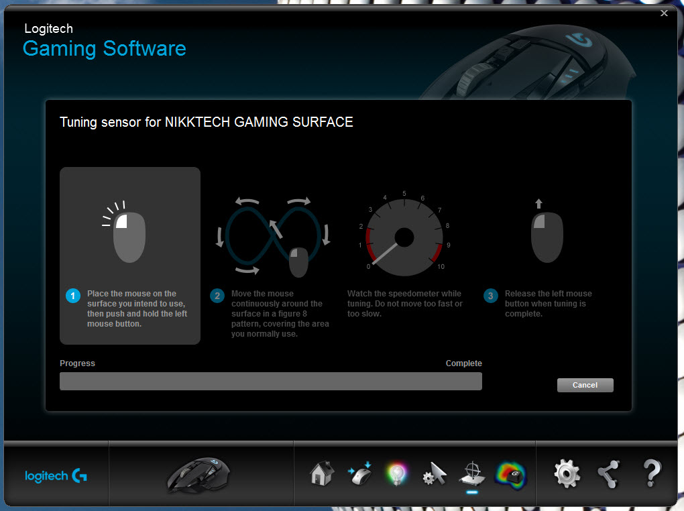Click the 'Release the left mouse button' instruction
The width and height of the screenshot is (684, 511).
tap(549, 304)
